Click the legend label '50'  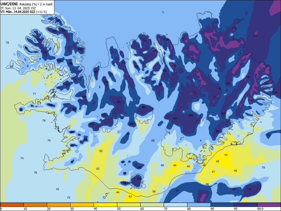point(119,209)
